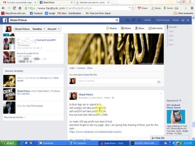Open the Timeline dropdown

point(39,29)
